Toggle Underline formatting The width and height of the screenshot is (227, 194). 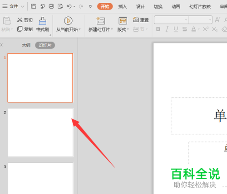pyautogui.click(x=176, y=29)
